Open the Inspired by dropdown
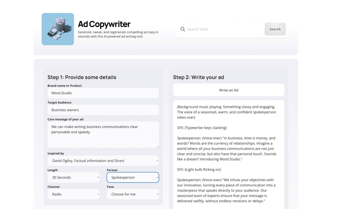Image resolution: width=350 pixels, height=209 pixels. point(103,161)
